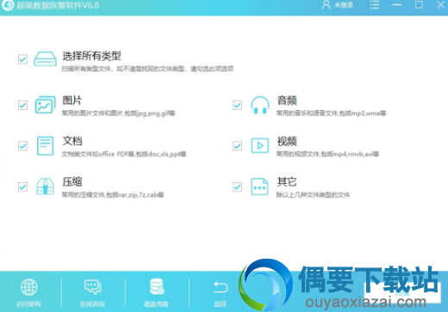Screen dimensions: 448x312
Task: Click the 访问官网 label
Action: tap(28, 304)
